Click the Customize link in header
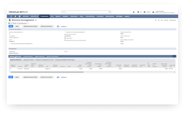The width and height of the screenshot is (185, 114). click(173, 20)
